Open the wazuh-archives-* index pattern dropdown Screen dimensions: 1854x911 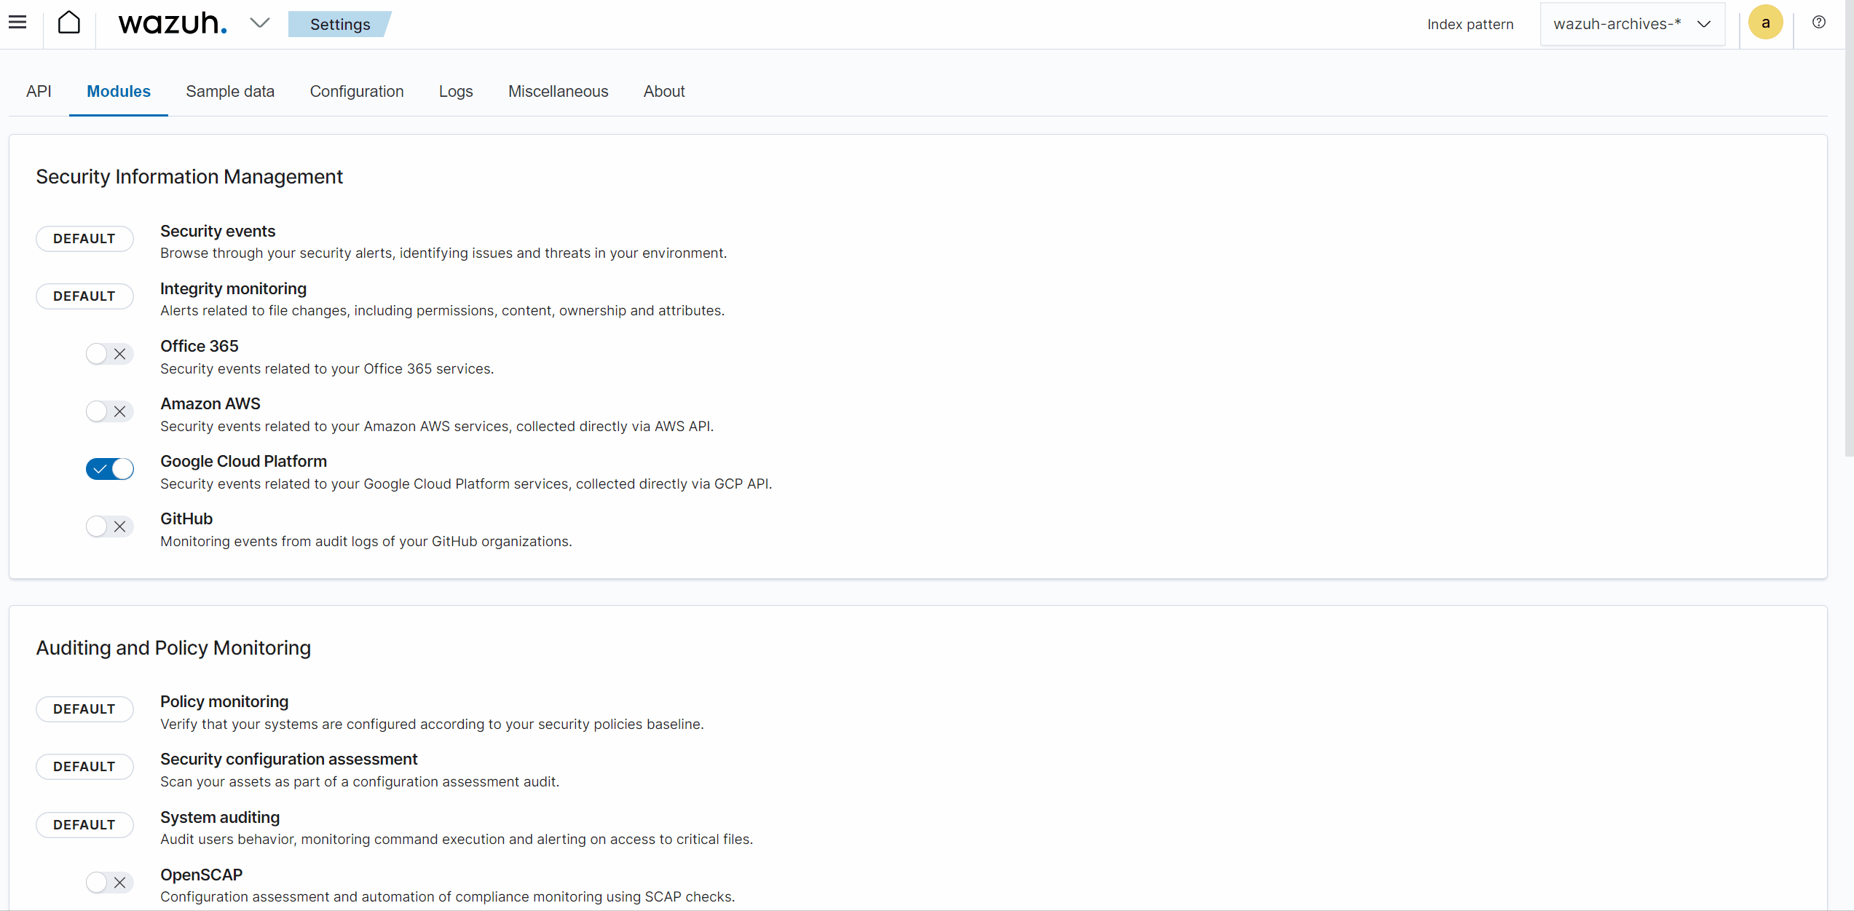pos(1632,24)
